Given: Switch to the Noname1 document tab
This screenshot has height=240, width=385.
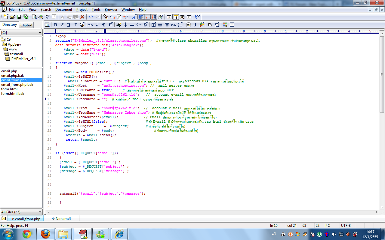Looking at the screenshot, I should pyautogui.click(x=62, y=219).
